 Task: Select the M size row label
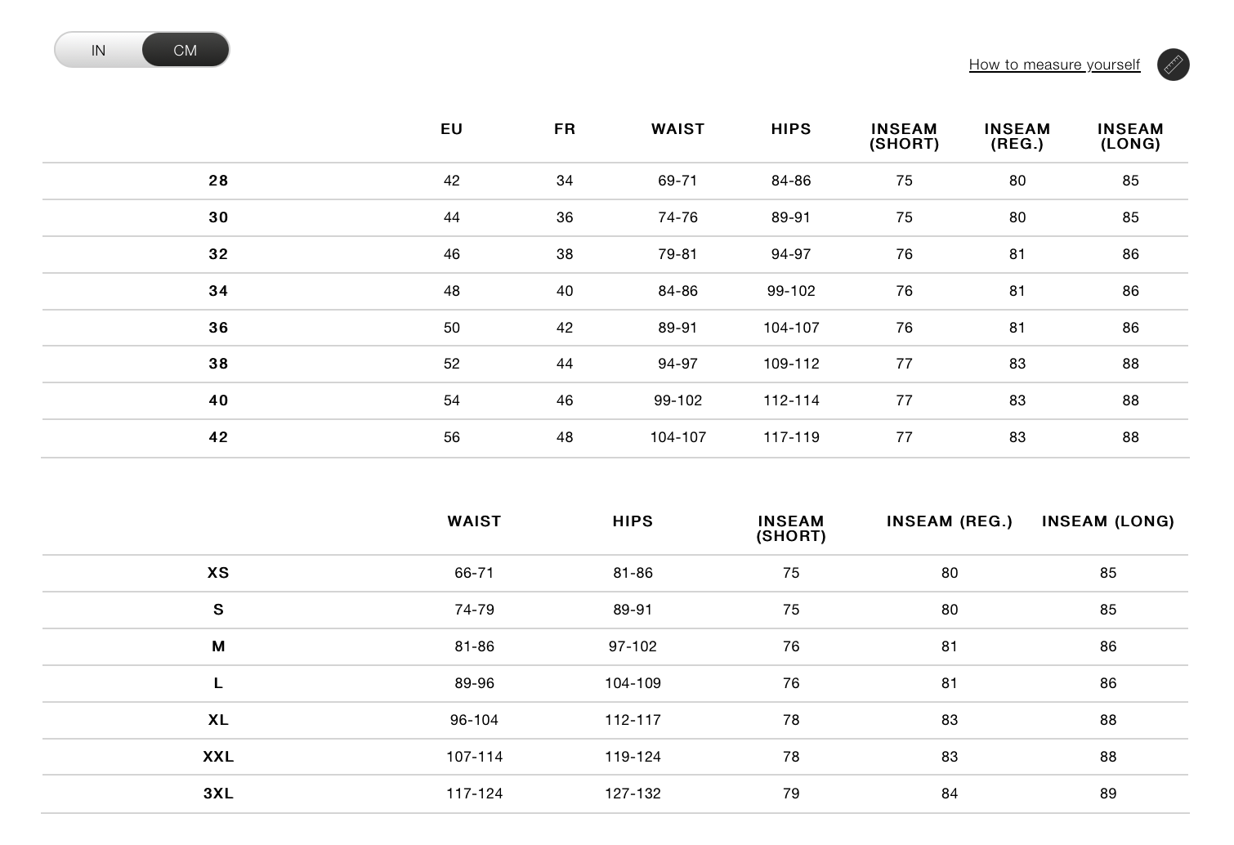pyautogui.click(x=218, y=646)
